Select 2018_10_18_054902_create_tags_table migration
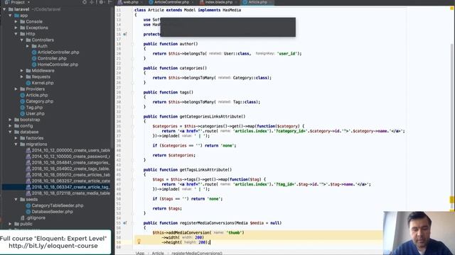The height and width of the screenshot is (255, 455). click(70, 169)
